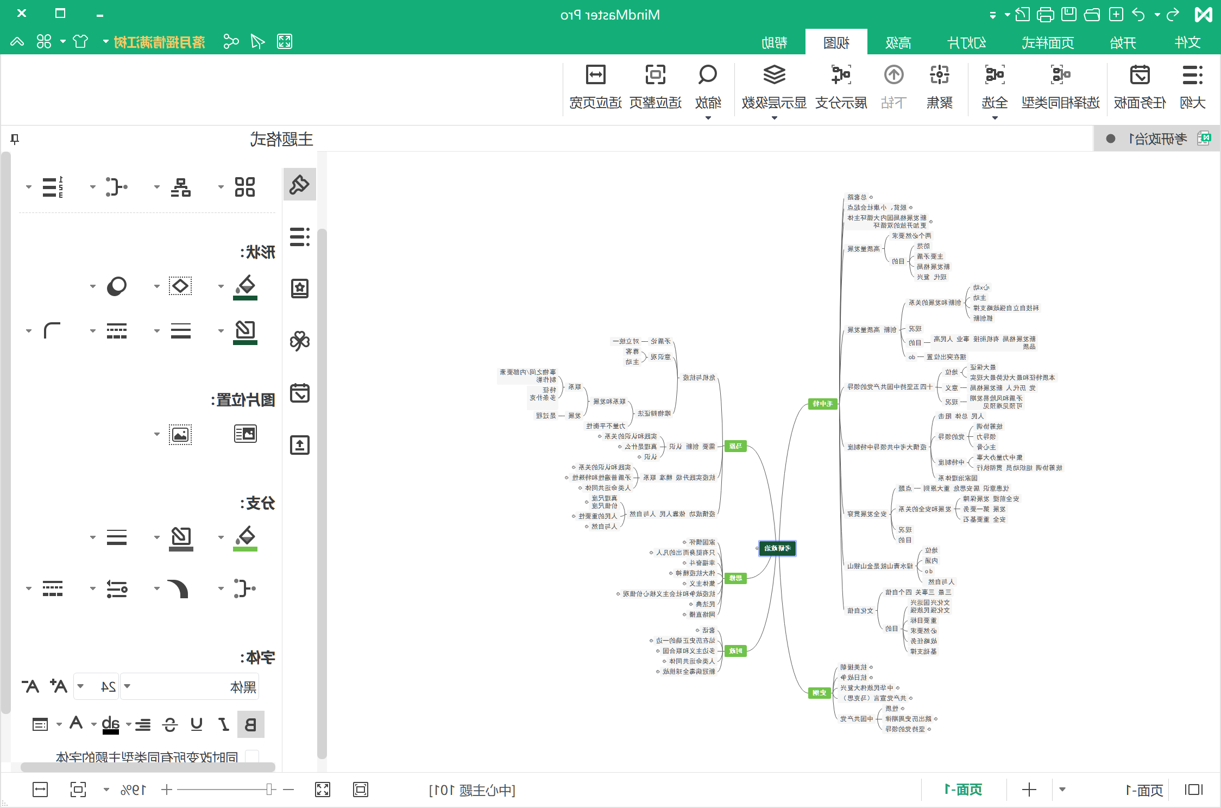
Task: Open the 文件 menu
Action: coord(1187,42)
